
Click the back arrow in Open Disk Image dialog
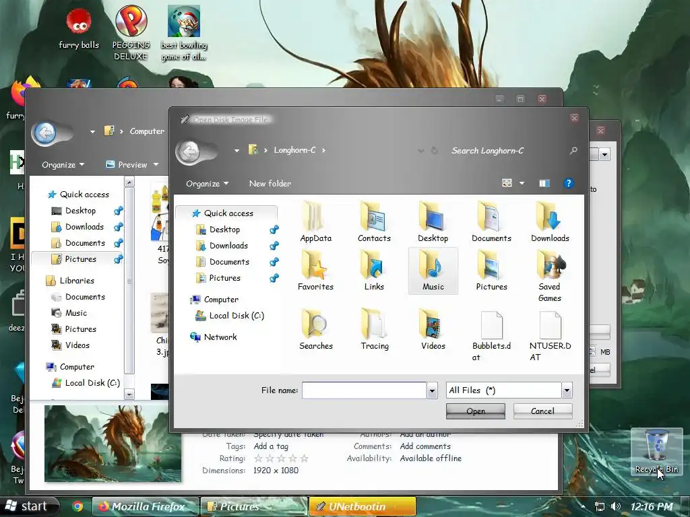[190, 151]
